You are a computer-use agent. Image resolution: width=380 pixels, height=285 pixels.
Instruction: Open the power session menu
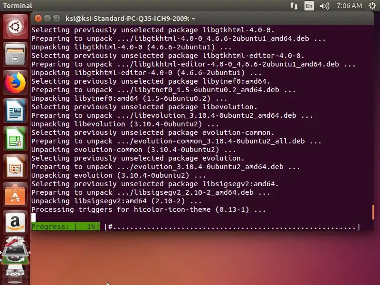(372, 6)
